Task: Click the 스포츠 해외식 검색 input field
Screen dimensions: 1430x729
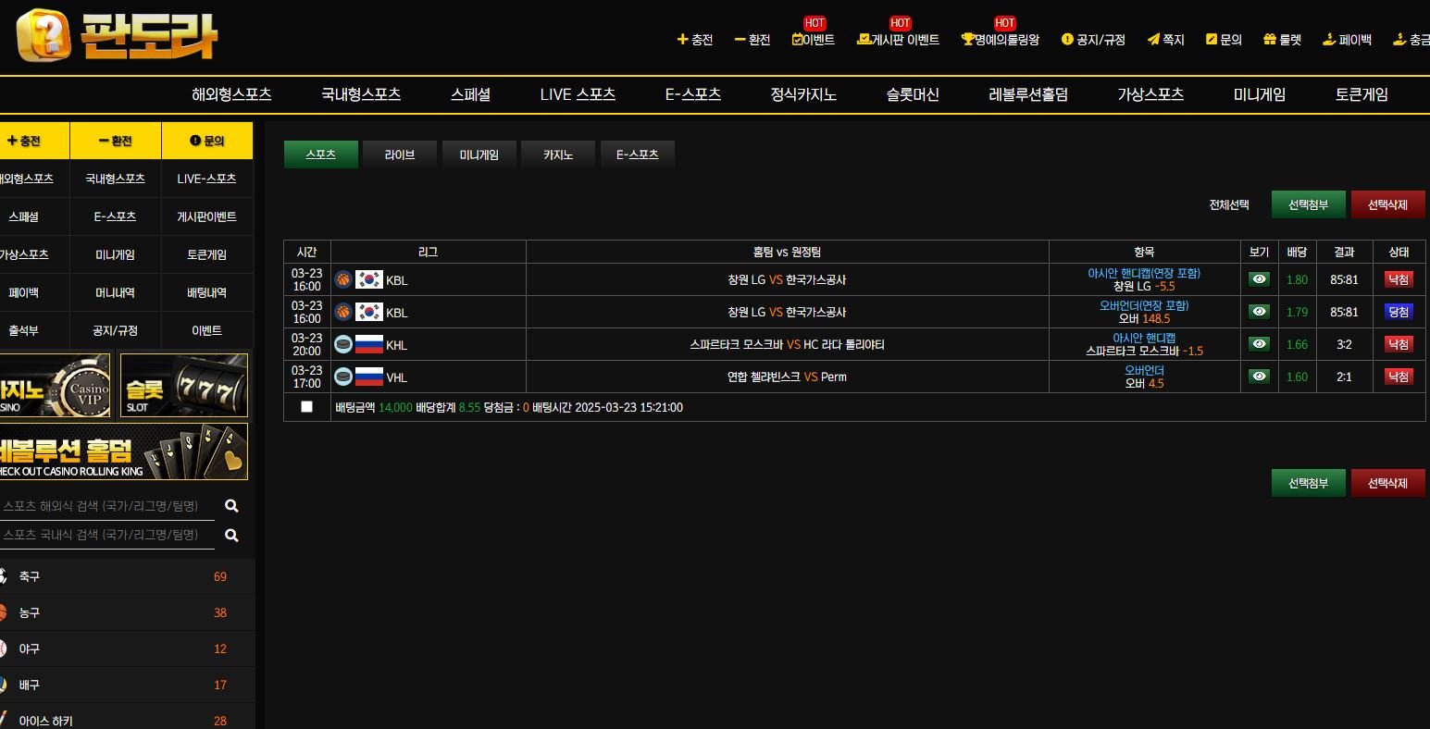Action: pyautogui.click(x=106, y=506)
